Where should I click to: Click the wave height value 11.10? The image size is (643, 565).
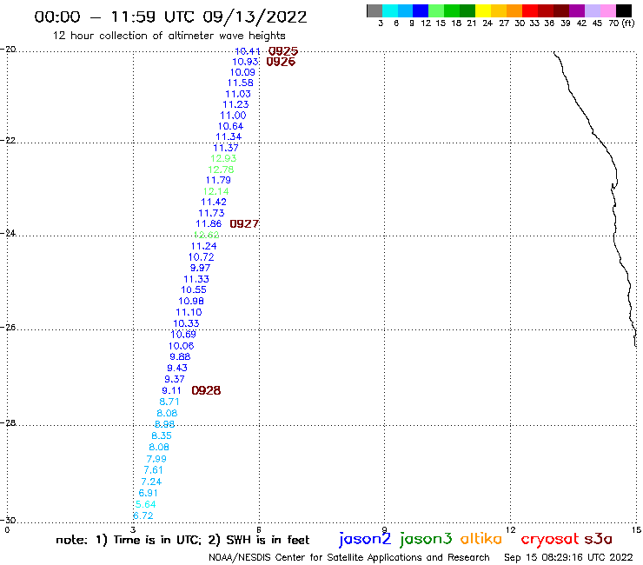(189, 312)
